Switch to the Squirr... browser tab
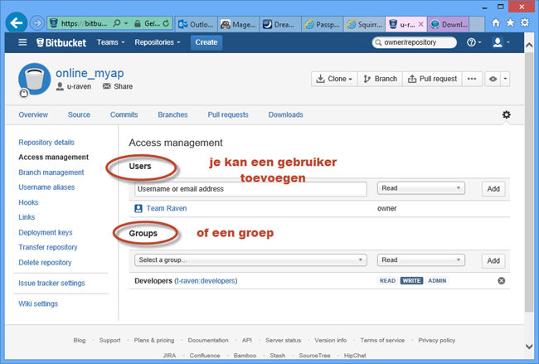Screen dimensions: 539x364 click(x=364, y=24)
